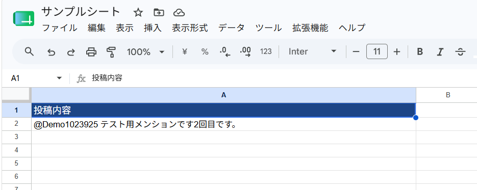Click the font size field showing 11
The height and width of the screenshot is (190, 477).
coord(377,51)
